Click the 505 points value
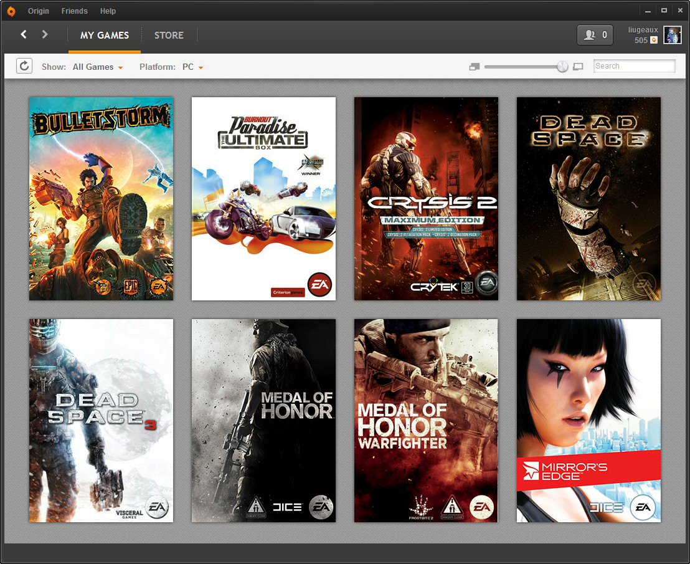690x564 pixels. (x=641, y=40)
